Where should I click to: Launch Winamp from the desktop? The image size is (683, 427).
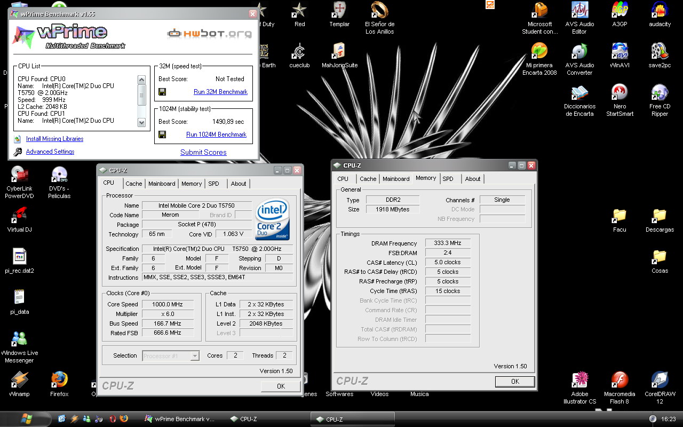[x=20, y=384]
